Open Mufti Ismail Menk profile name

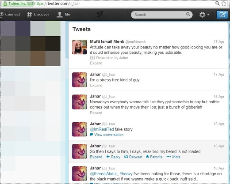(107, 41)
